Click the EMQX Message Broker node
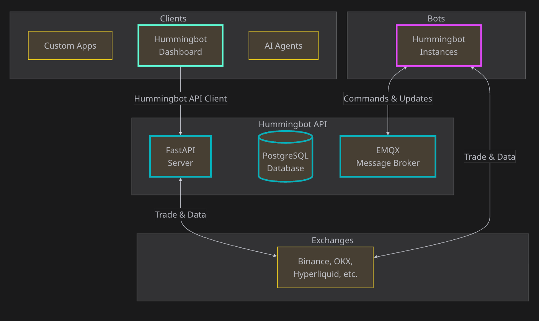 click(x=388, y=156)
